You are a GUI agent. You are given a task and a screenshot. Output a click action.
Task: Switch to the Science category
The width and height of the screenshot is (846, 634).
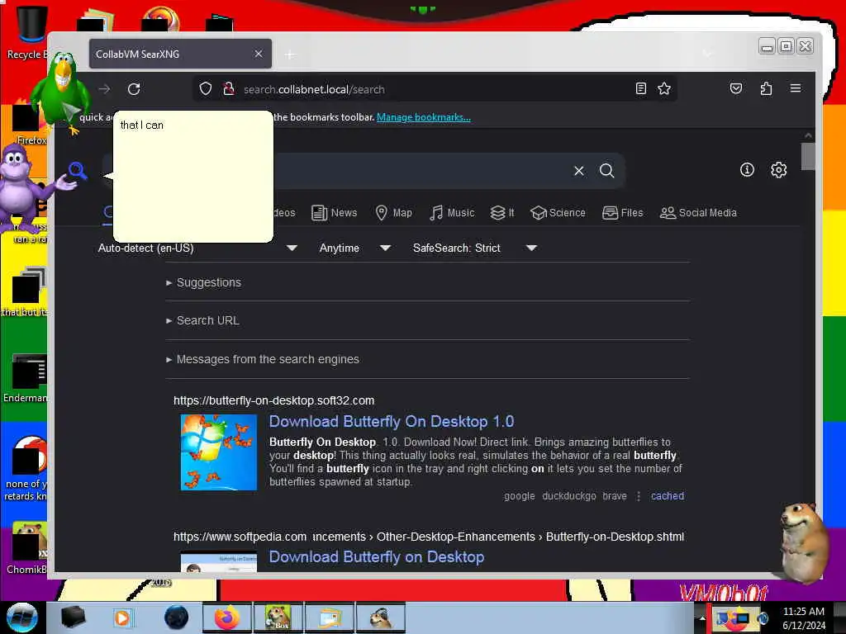[558, 213]
